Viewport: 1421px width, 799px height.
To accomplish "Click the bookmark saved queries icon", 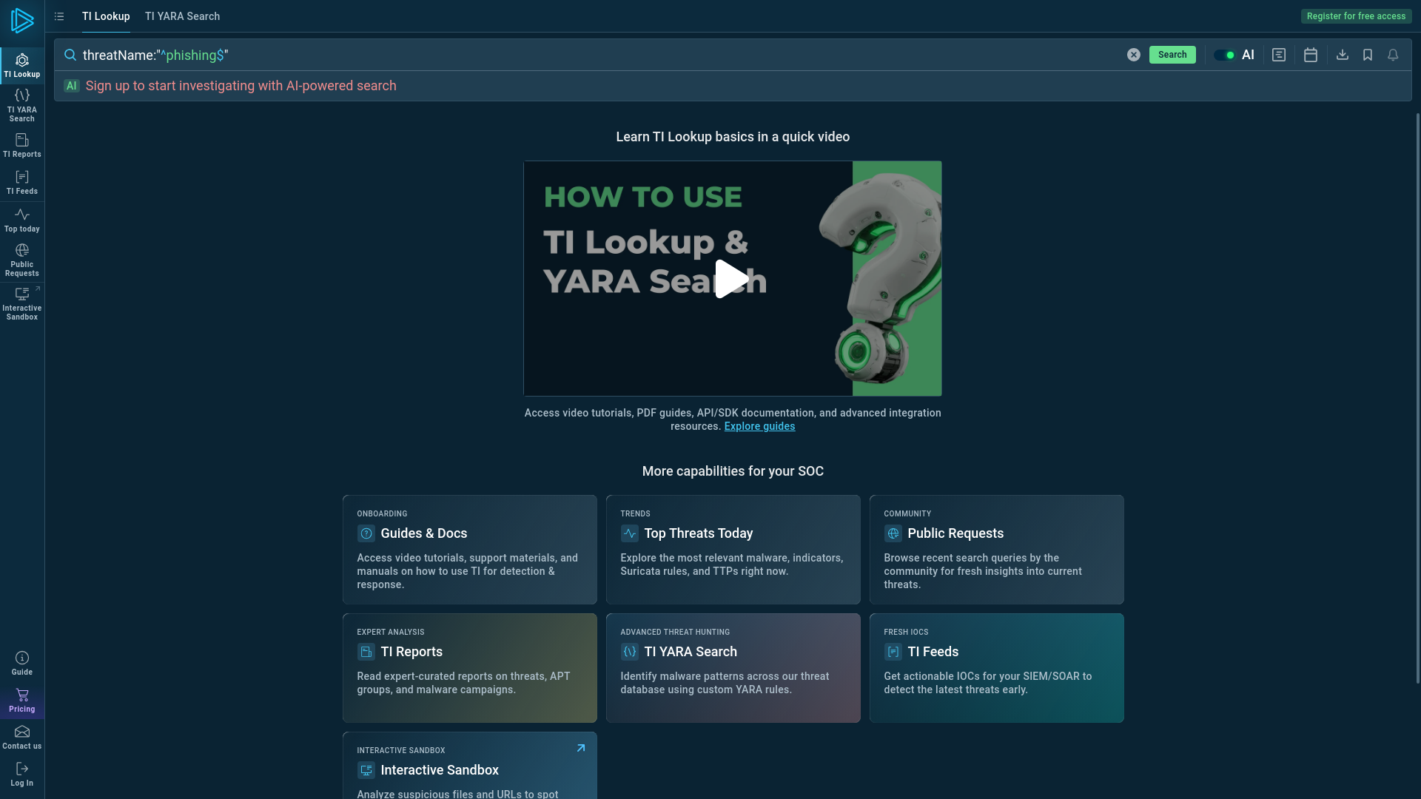I will (1367, 55).
